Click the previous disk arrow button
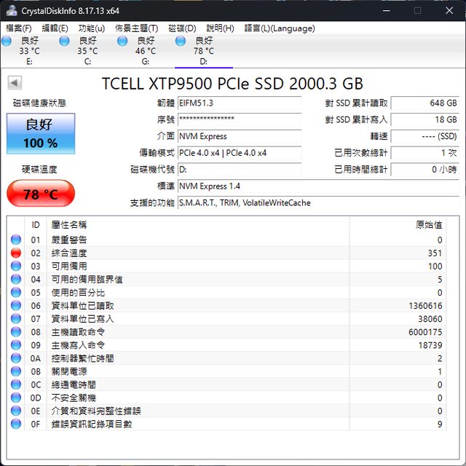Screen dimensions: 466x466 [15, 83]
